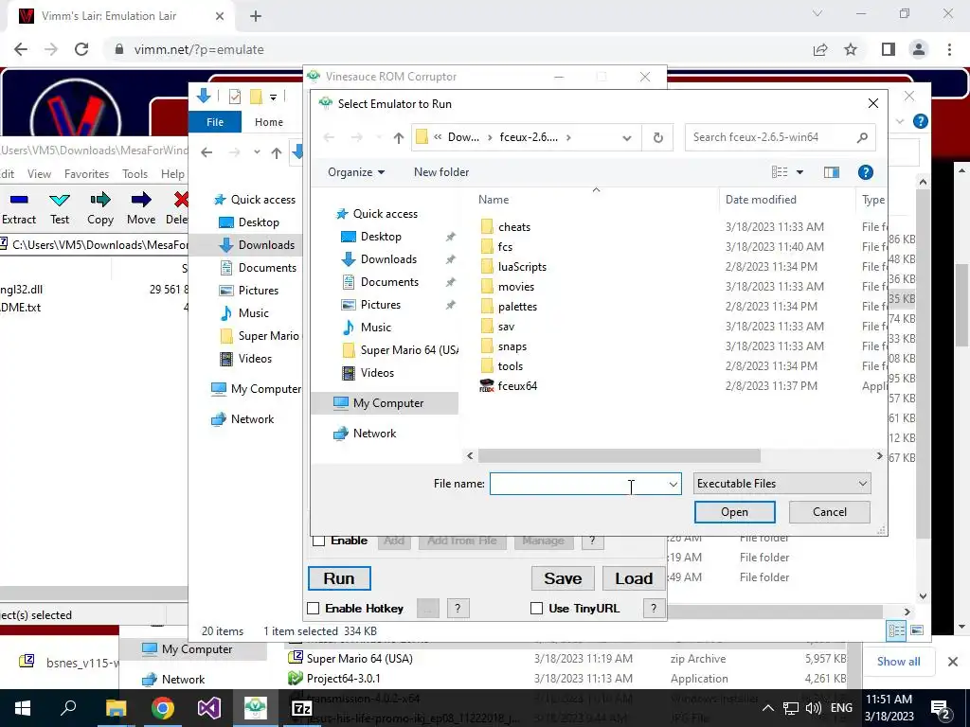The image size is (970, 727).
Task: Sort files by Date modified column
Action: [761, 200]
